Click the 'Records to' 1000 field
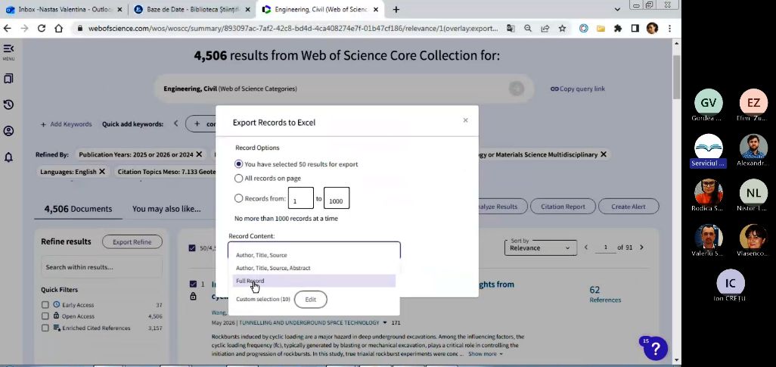Viewport: 776px width, 367px height. (337, 198)
